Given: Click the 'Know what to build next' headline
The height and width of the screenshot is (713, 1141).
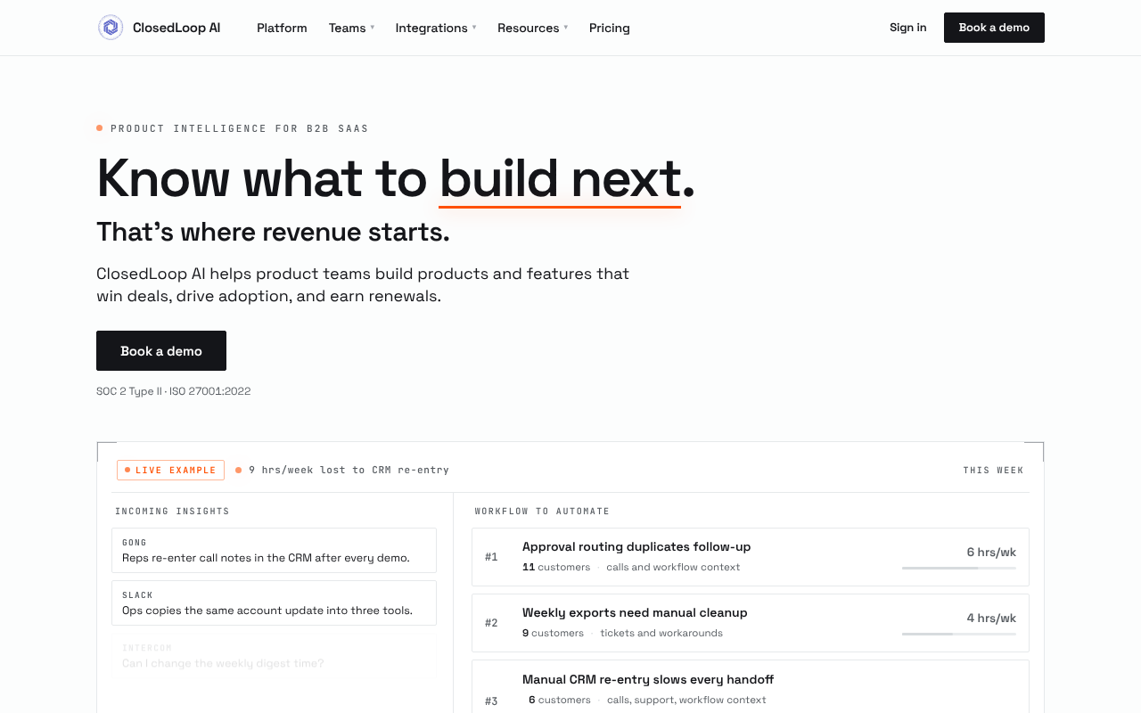Looking at the screenshot, I should [x=395, y=178].
